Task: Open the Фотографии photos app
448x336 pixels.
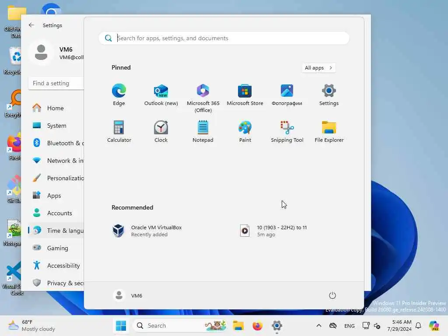Action: click(x=287, y=95)
